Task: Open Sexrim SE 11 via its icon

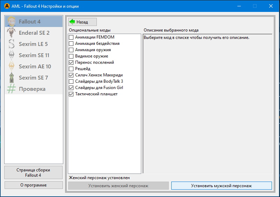Action: [x=12, y=55]
